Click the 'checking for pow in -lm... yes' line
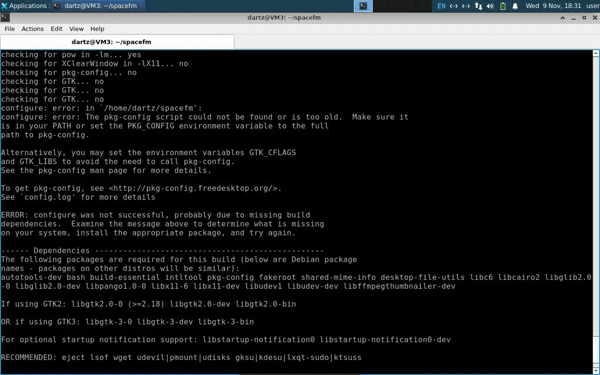The height and width of the screenshot is (375, 600). pyautogui.click(x=71, y=55)
